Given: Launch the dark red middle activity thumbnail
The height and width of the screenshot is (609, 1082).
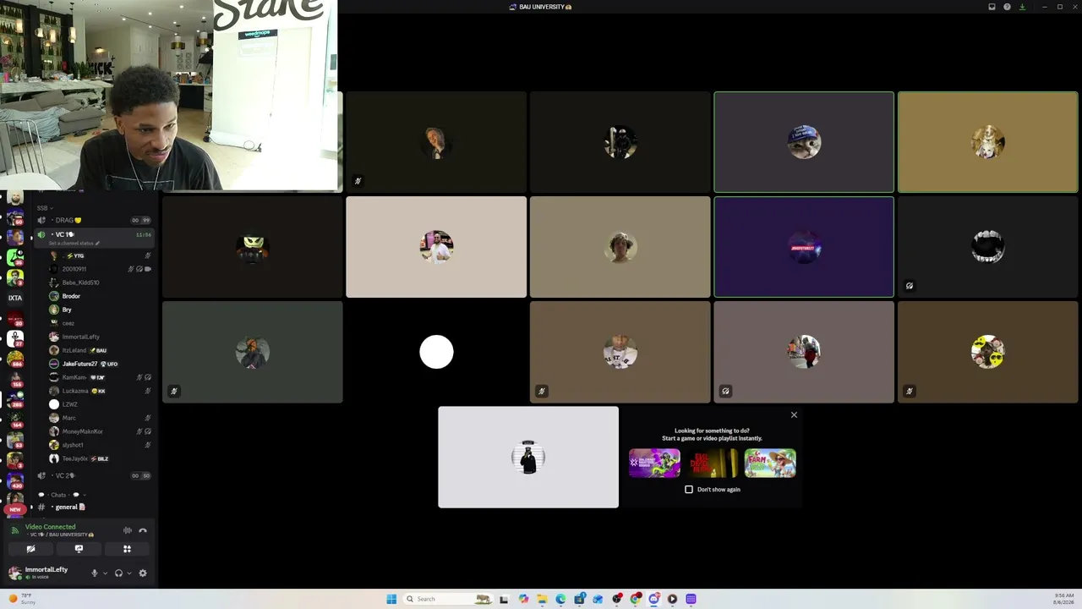Looking at the screenshot, I should (x=713, y=464).
